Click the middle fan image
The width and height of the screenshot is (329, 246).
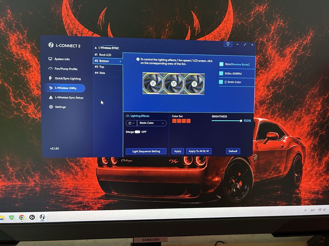pos(174,84)
